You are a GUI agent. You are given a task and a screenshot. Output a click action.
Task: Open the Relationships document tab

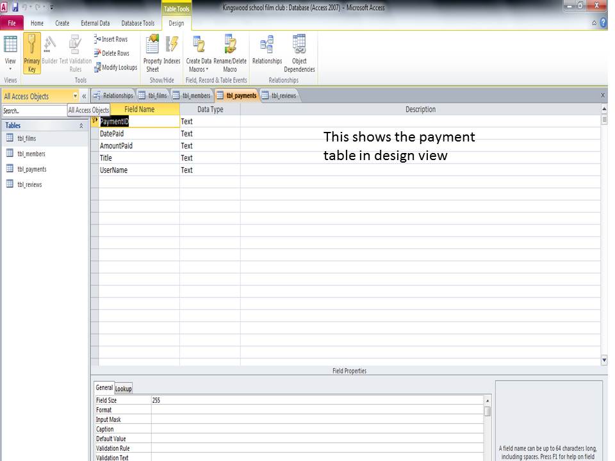[x=113, y=95]
